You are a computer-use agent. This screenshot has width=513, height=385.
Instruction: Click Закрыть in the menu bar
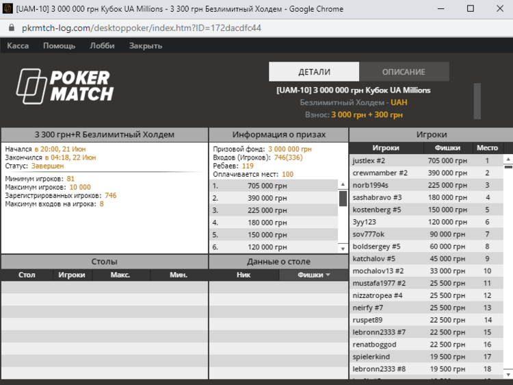[145, 46]
